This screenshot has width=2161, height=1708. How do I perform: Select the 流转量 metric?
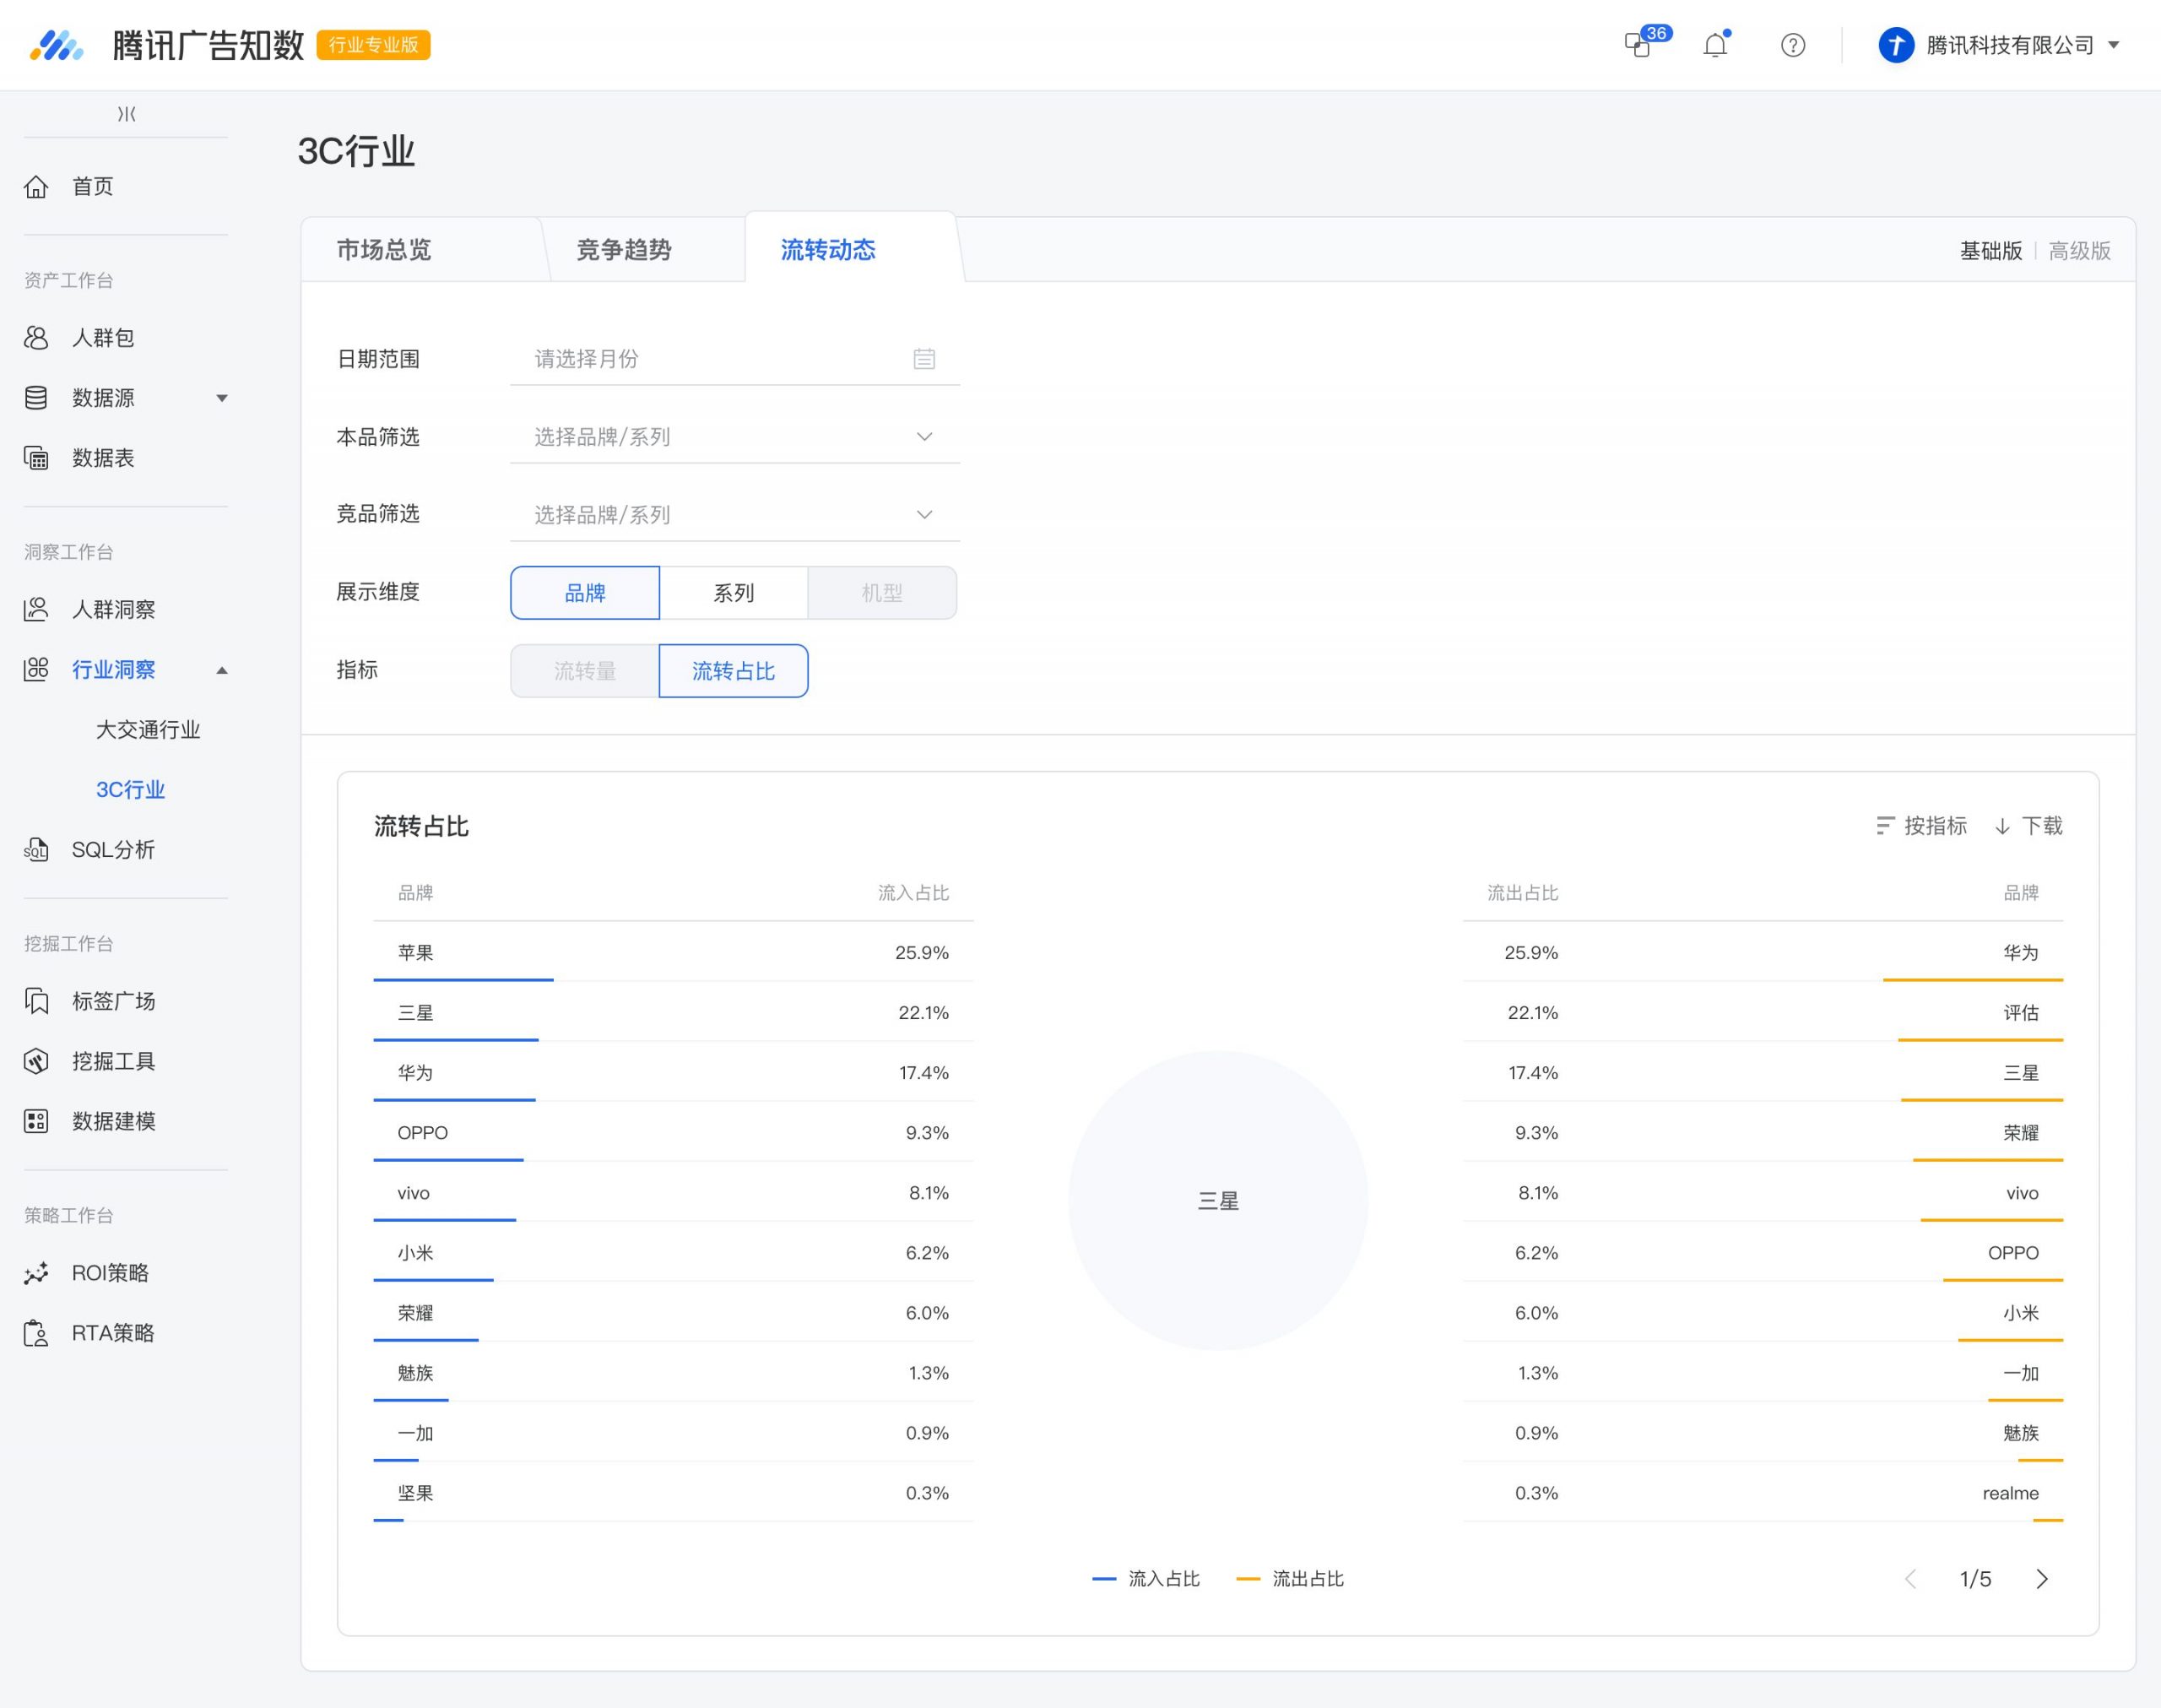(585, 671)
